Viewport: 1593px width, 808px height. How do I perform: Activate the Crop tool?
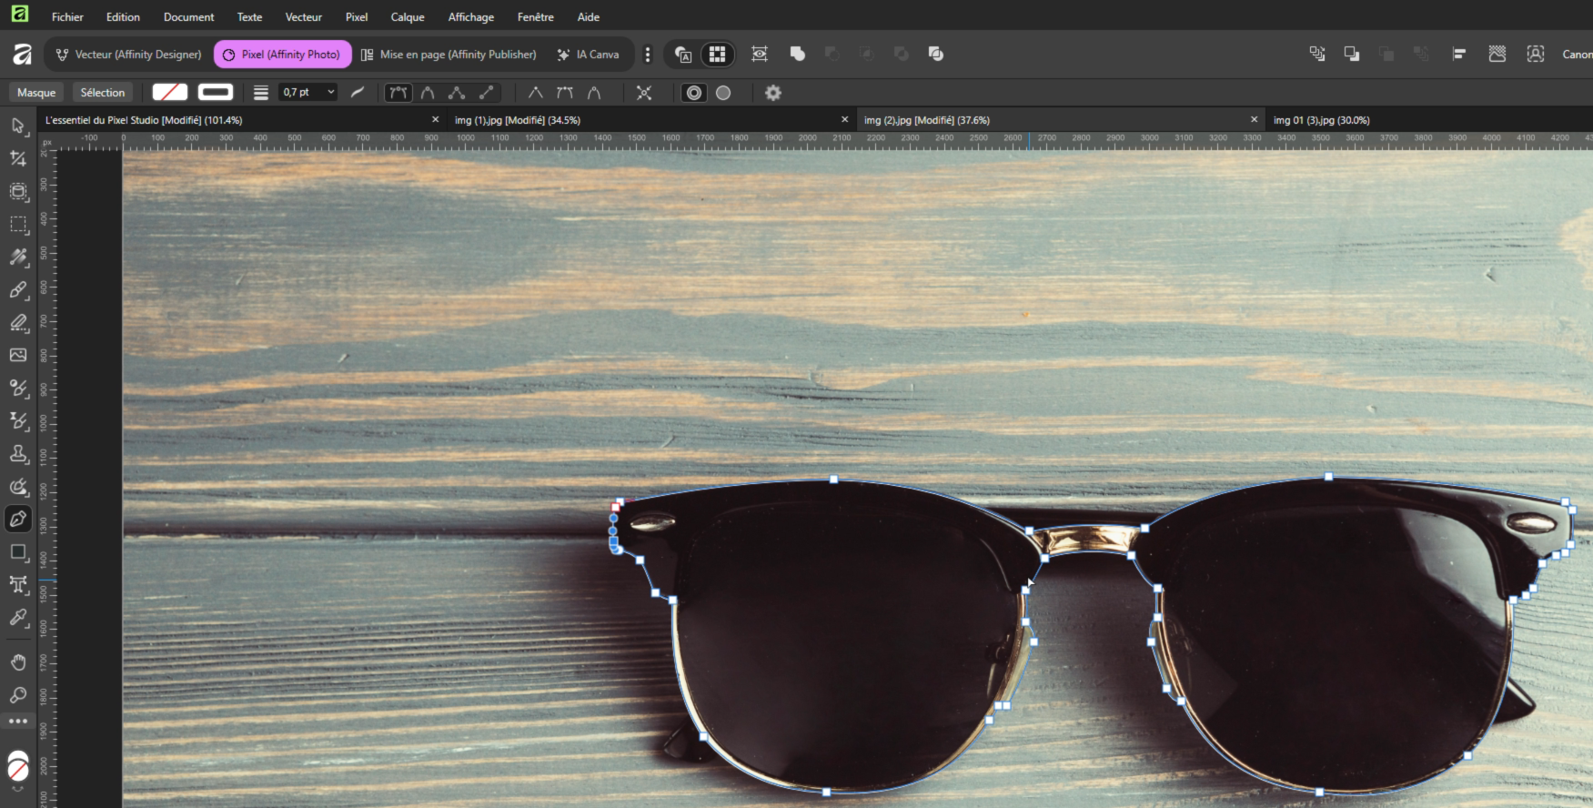click(18, 158)
